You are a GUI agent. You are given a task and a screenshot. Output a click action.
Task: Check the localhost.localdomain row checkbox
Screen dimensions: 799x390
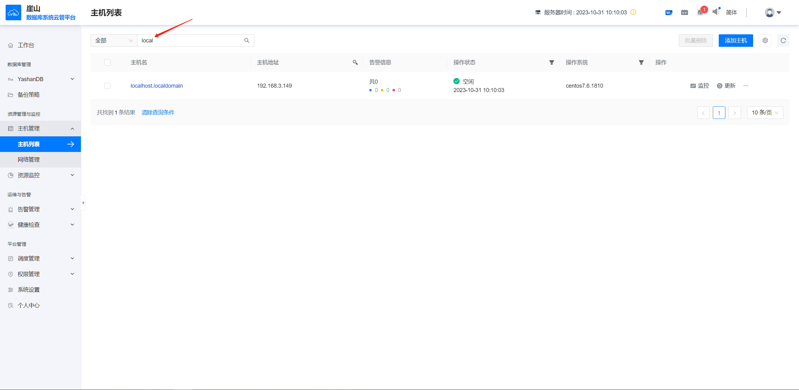[x=107, y=86]
